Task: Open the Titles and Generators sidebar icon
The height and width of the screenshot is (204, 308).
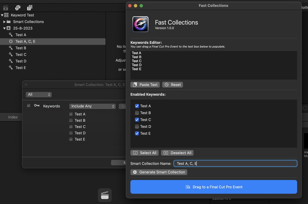Action: (30, 8)
